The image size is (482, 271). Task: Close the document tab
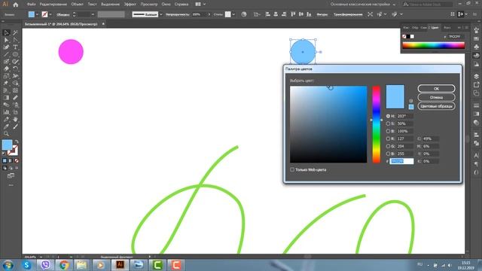(x=103, y=24)
